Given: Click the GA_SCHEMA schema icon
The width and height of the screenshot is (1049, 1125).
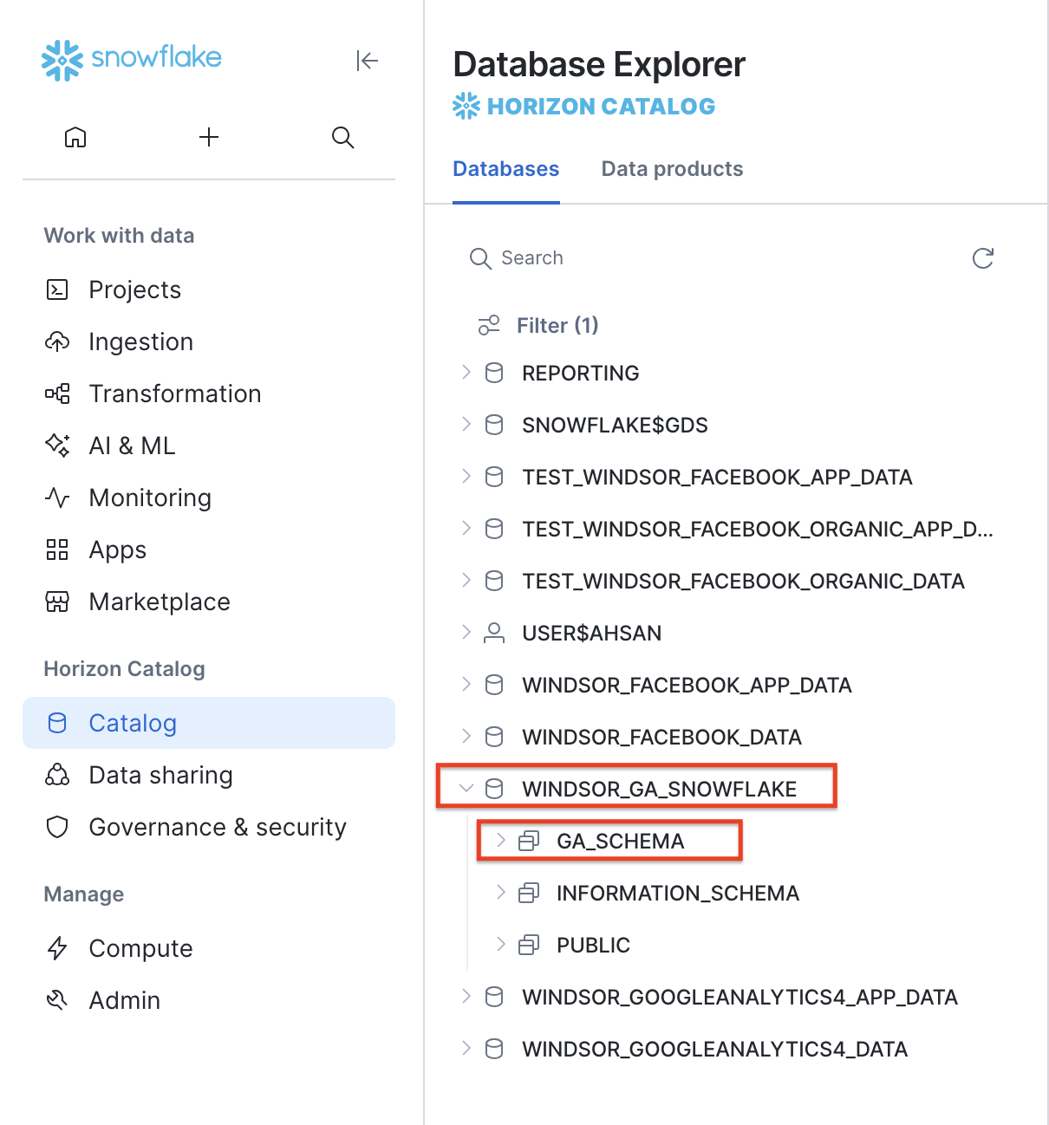Looking at the screenshot, I should [x=529, y=841].
